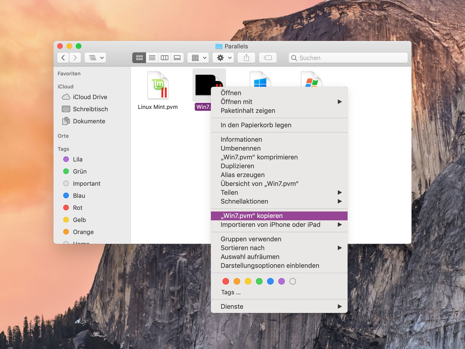Screen dimensions: 465x349
Task: Expand the Dienste submenu
Action: point(279,307)
